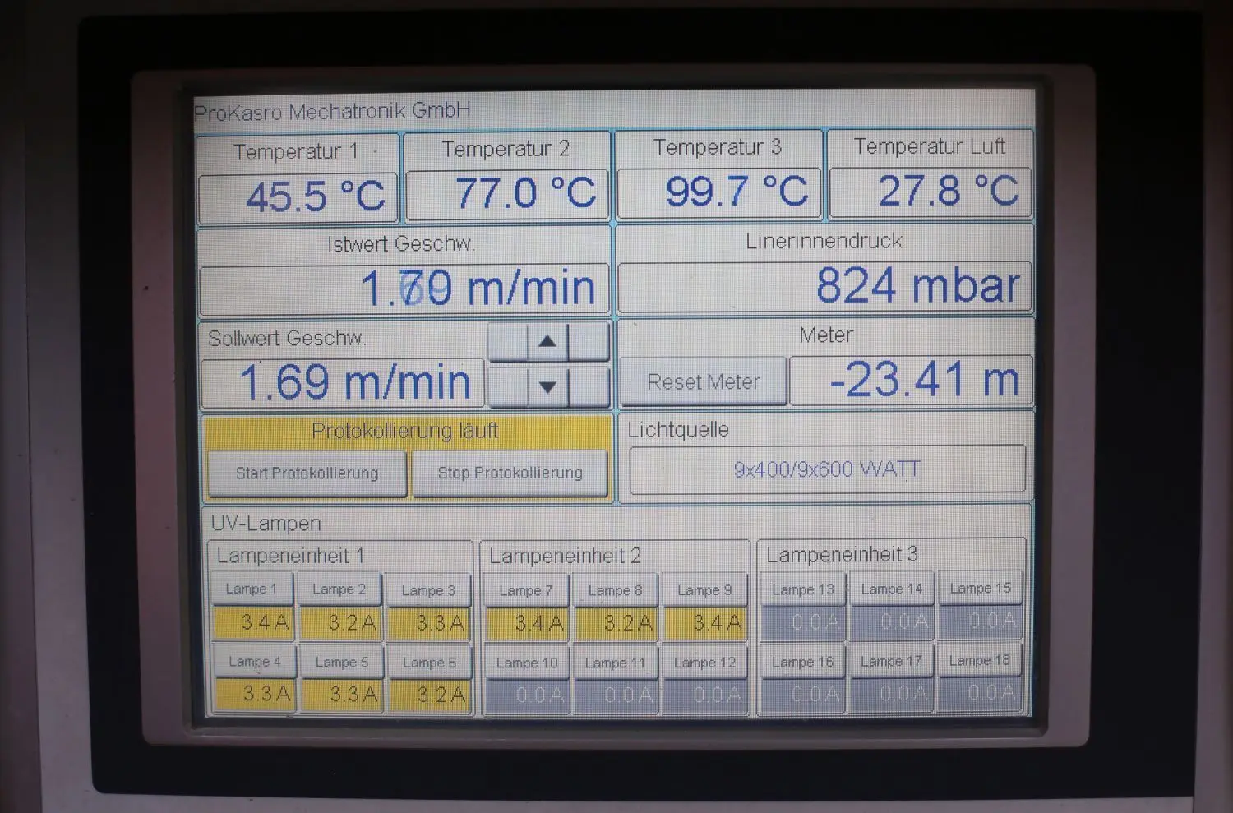Screen dimensions: 1233x813
Task: Toggle Lampe 6 button
Action: coord(428,663)
